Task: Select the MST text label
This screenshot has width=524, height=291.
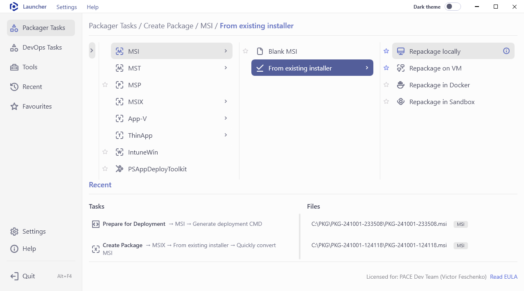Action: [134, 68]
